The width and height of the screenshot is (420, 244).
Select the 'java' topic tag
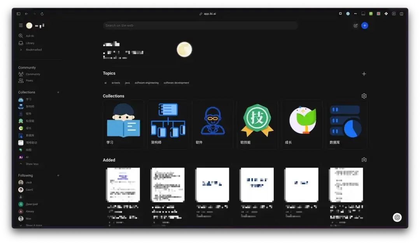click(x=127, y=83)
